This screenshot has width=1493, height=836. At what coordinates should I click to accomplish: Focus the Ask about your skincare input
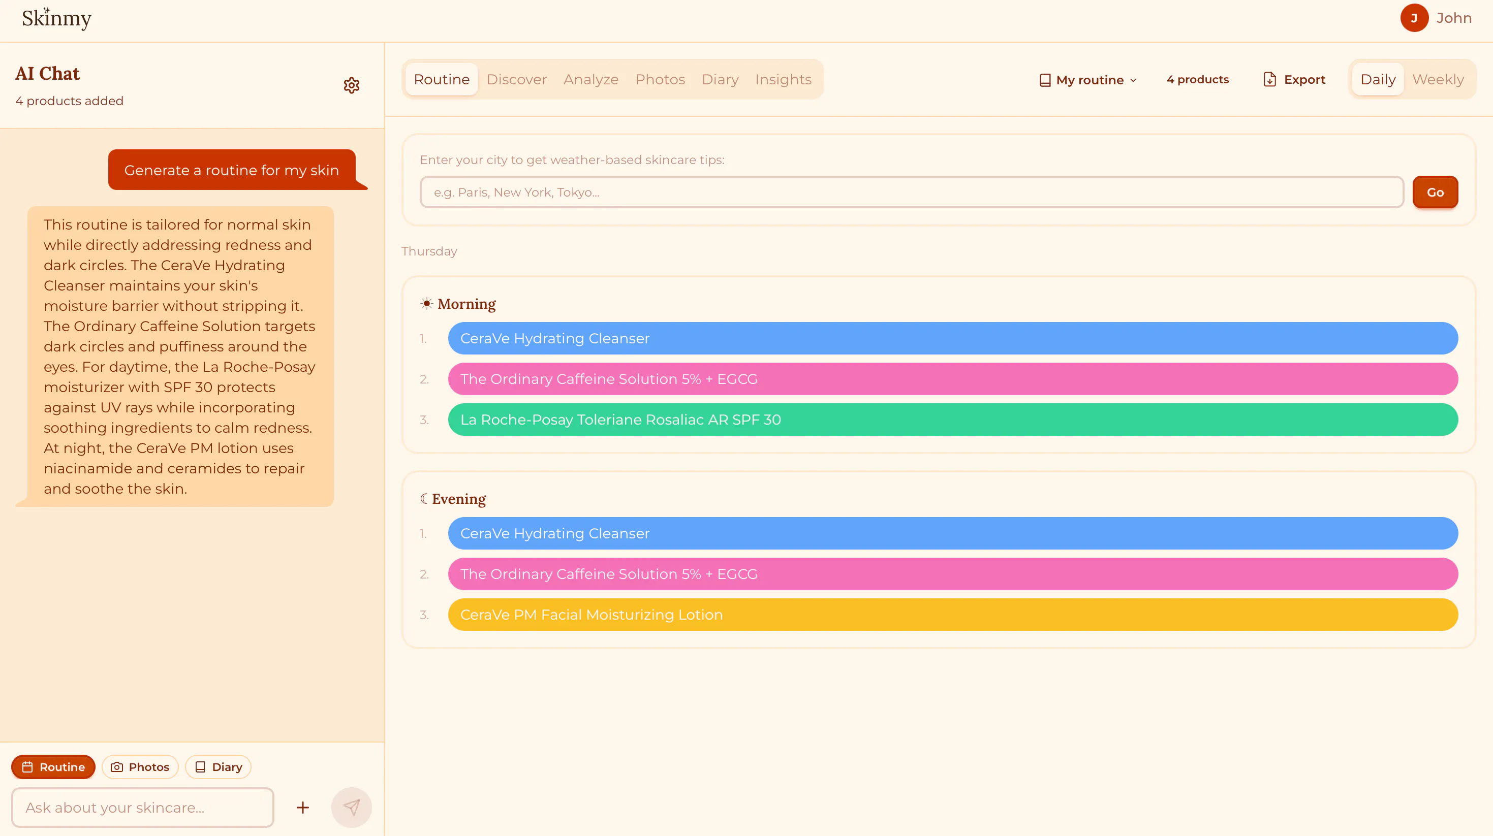click(x=143, y=807)
